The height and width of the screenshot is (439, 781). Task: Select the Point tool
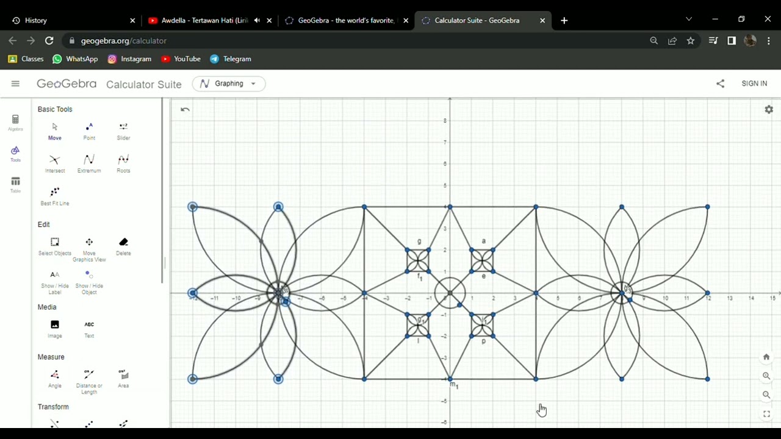click(89, 131)
